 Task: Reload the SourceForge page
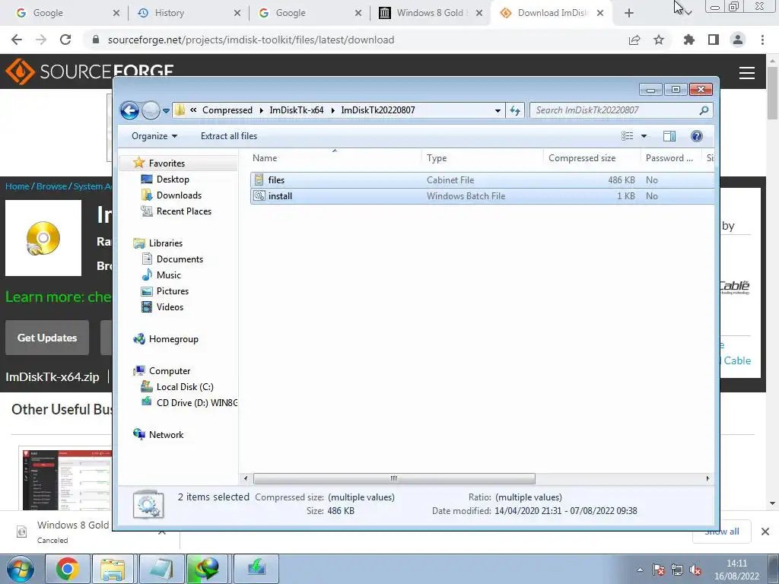click(x=65, y=40)
